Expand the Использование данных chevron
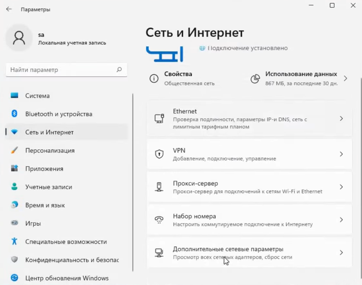This screenshot has height=285, width=362. click(x=345, y=78)
